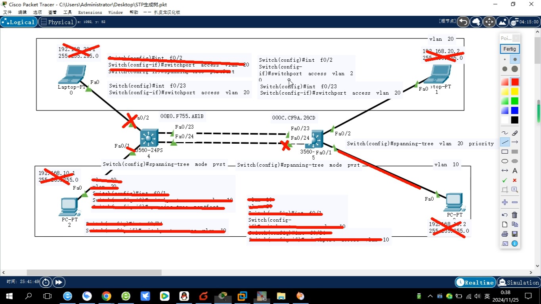This screenshot has height=304, width=541.
Task: Select the line drawing tool
Action: (x=505, y=142)
